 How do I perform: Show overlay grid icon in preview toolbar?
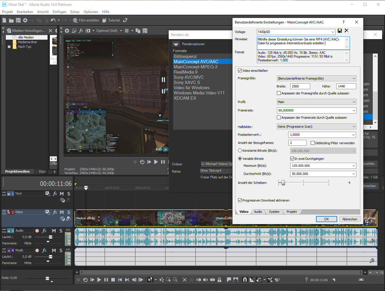(x=127, y=31)
